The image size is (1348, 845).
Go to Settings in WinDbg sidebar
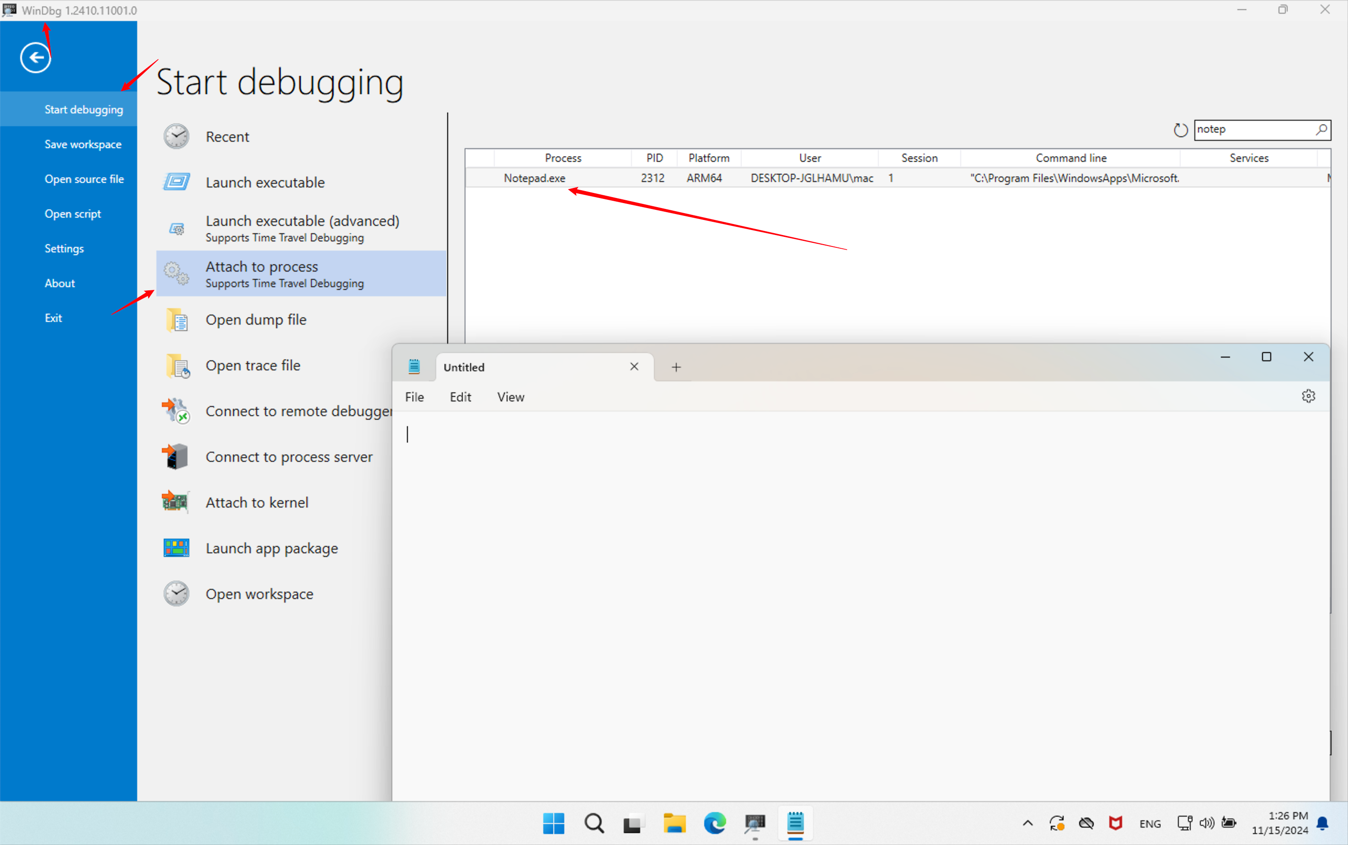point(64,249)
